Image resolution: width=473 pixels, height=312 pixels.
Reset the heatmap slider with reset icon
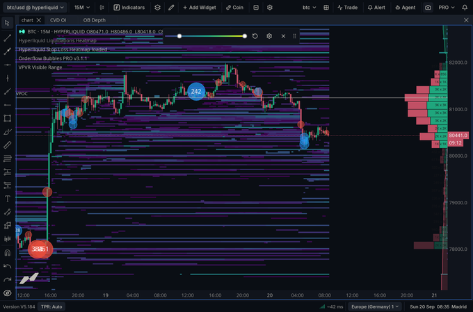(x=255, y=36)
